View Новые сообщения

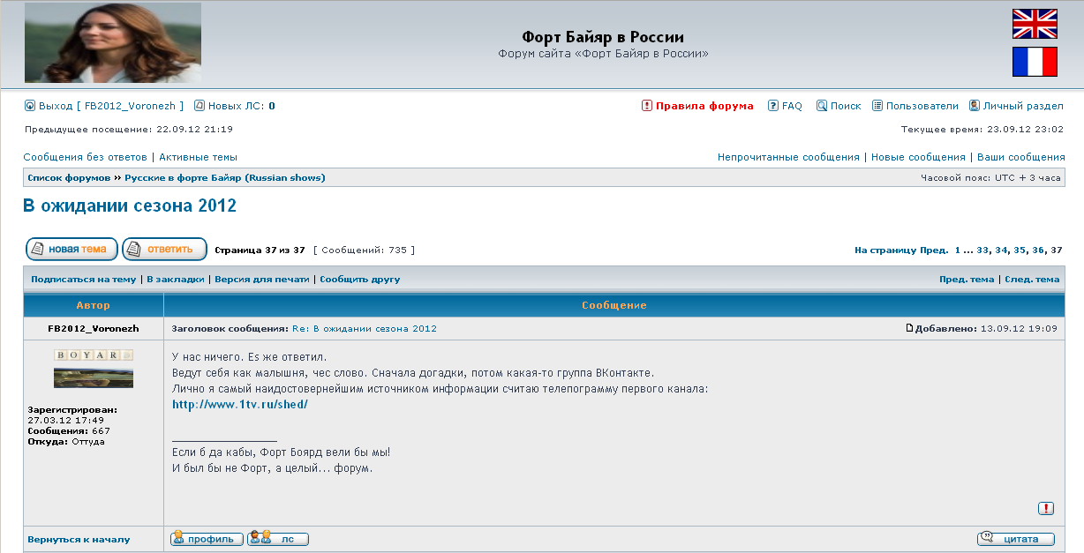(918, 157)
